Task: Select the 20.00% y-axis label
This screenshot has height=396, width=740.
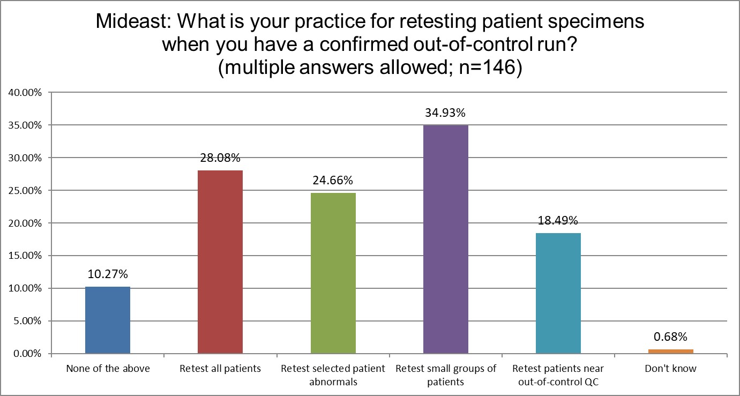Action: [26, 223]
